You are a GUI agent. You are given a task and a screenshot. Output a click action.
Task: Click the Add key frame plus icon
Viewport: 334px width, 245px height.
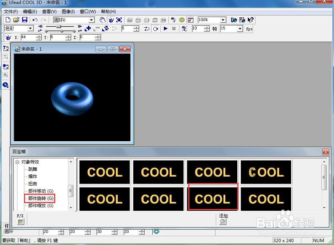pos(88,29)
